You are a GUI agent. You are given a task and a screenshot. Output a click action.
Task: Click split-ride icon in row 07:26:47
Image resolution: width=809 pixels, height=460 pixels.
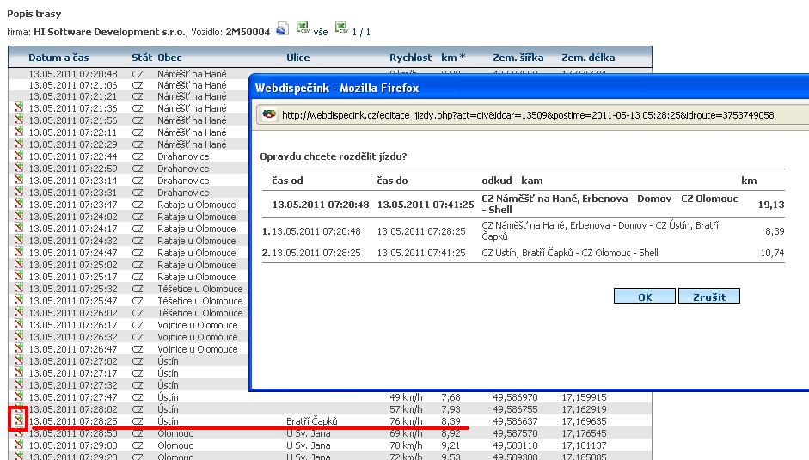[19, 348]
